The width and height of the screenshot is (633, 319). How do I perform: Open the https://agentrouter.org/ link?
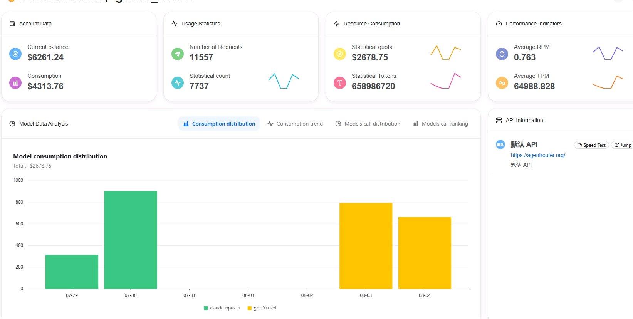[538, 155]
